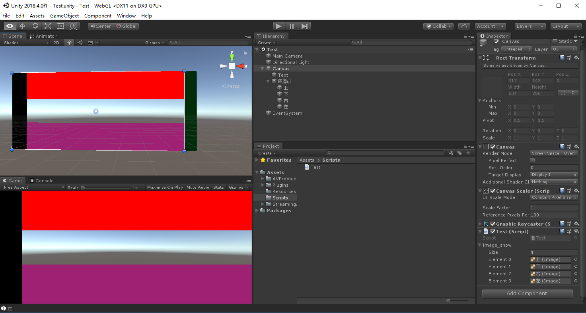This screenshot has width=586, height=313.
Task: Enable Maximize On Play
Action: pos(165,187)
